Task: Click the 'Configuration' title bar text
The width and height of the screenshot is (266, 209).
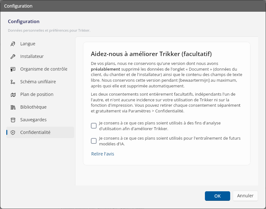Action: tap(18, 6)
